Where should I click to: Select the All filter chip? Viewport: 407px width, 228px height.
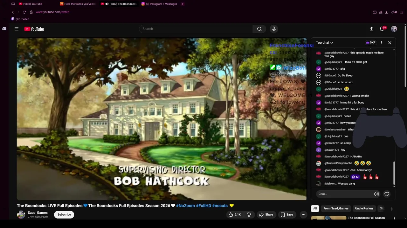coord(315,208)
